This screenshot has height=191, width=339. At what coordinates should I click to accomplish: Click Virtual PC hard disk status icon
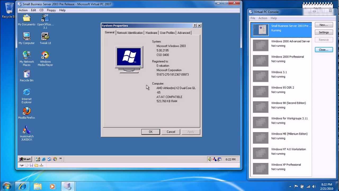pos(22,165)
